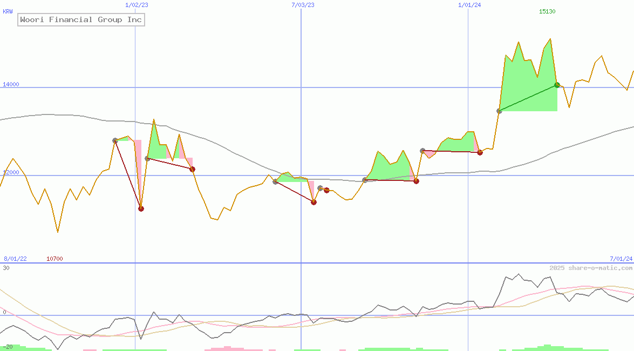
Task: Click the green trade exit marker dot
Action: point(557,85)
